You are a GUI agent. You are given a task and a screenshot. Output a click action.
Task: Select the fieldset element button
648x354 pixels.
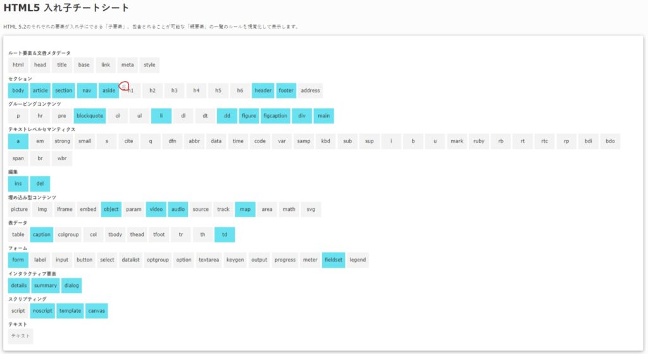333,260
